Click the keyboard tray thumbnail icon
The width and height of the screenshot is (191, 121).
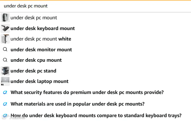click(5, 28)
